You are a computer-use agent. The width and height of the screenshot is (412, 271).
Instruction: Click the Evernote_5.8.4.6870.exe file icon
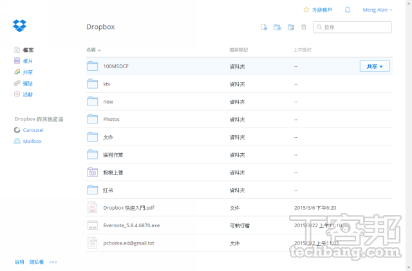[92, 225]
